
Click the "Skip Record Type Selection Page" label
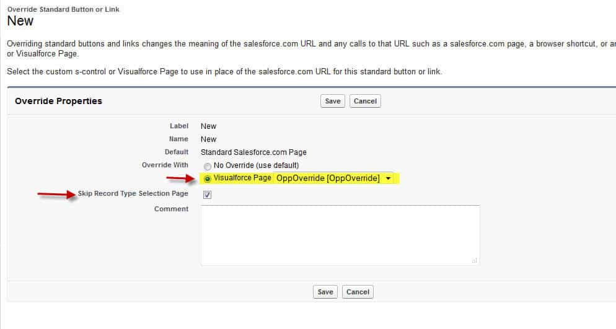pos(133,194)
